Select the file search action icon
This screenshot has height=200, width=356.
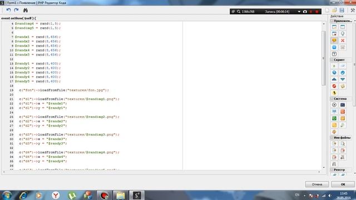pyautogui.click(x=343, y=144)
